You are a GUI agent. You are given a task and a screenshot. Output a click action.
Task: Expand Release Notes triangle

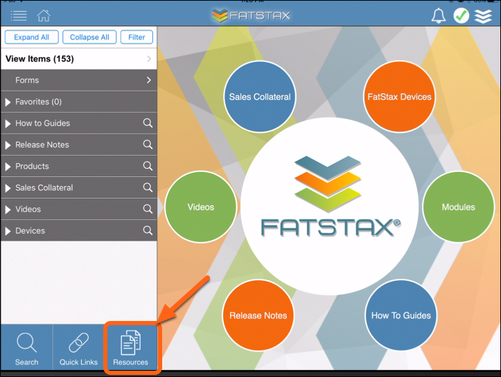(x=8, y=145)
